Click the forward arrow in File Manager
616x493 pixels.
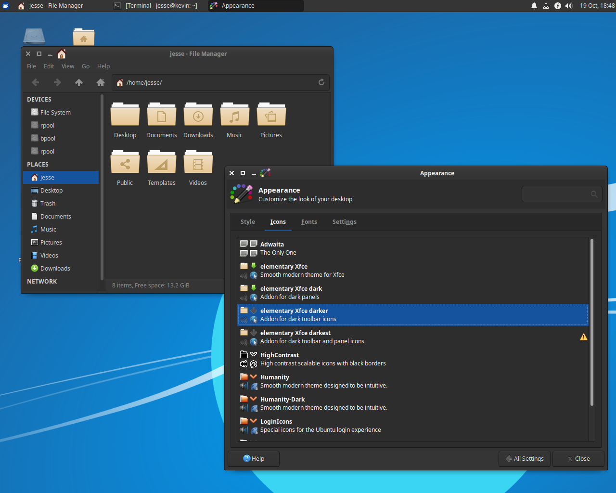pos(57,82)
